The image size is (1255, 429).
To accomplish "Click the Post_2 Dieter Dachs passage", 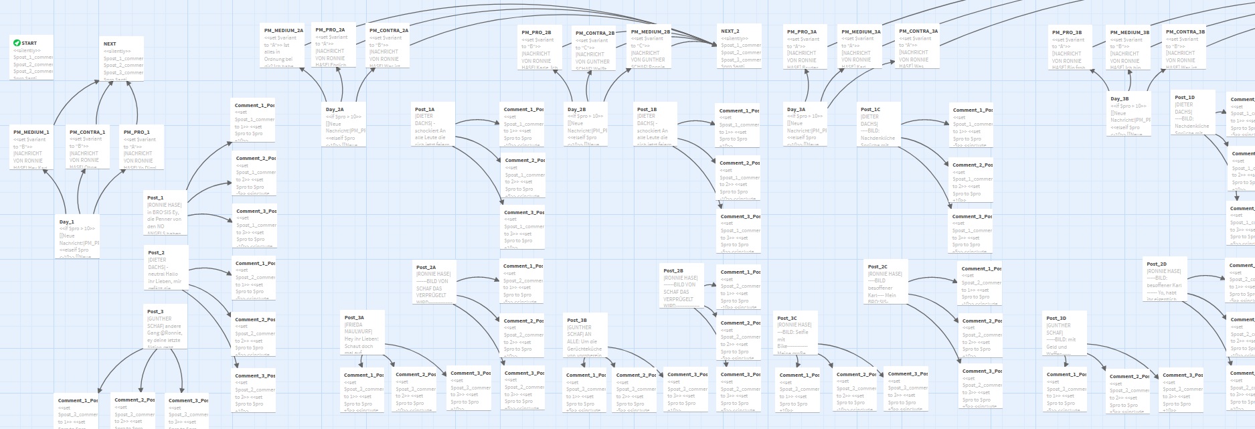I will coord(167,268).
